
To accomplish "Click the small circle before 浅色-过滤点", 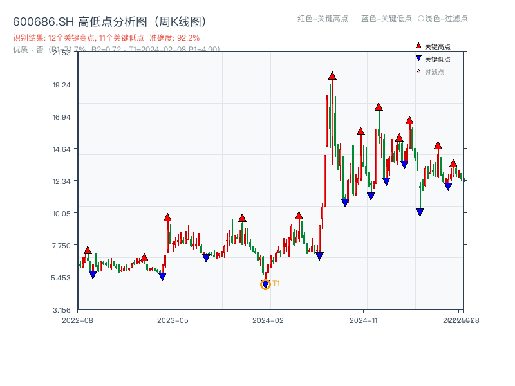I will pos(421,19).
